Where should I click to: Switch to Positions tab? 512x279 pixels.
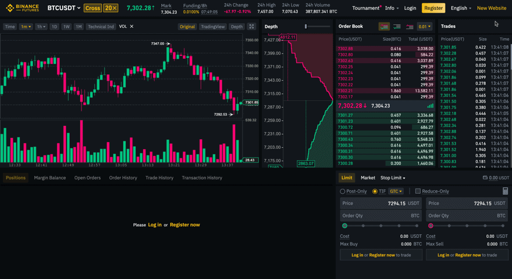[x=16, y=177]
